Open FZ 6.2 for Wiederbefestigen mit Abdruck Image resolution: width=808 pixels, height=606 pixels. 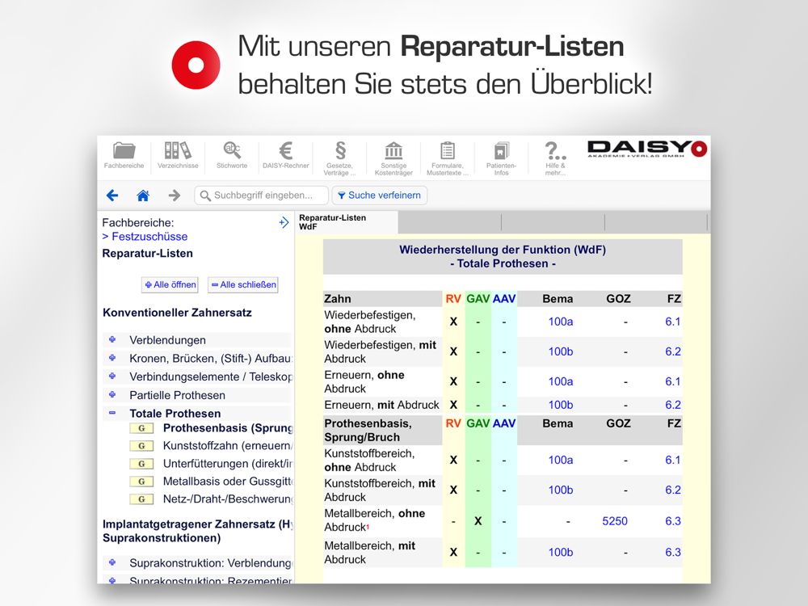(x=673, y=351)
